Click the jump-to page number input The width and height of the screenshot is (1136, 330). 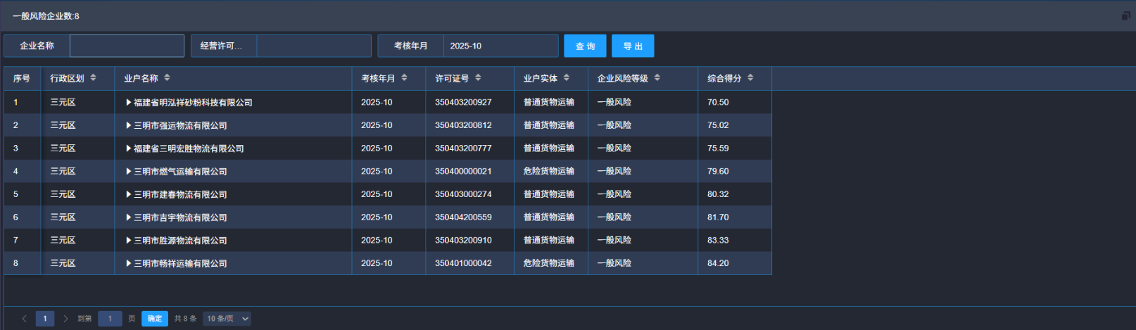(x=110, y=319)
